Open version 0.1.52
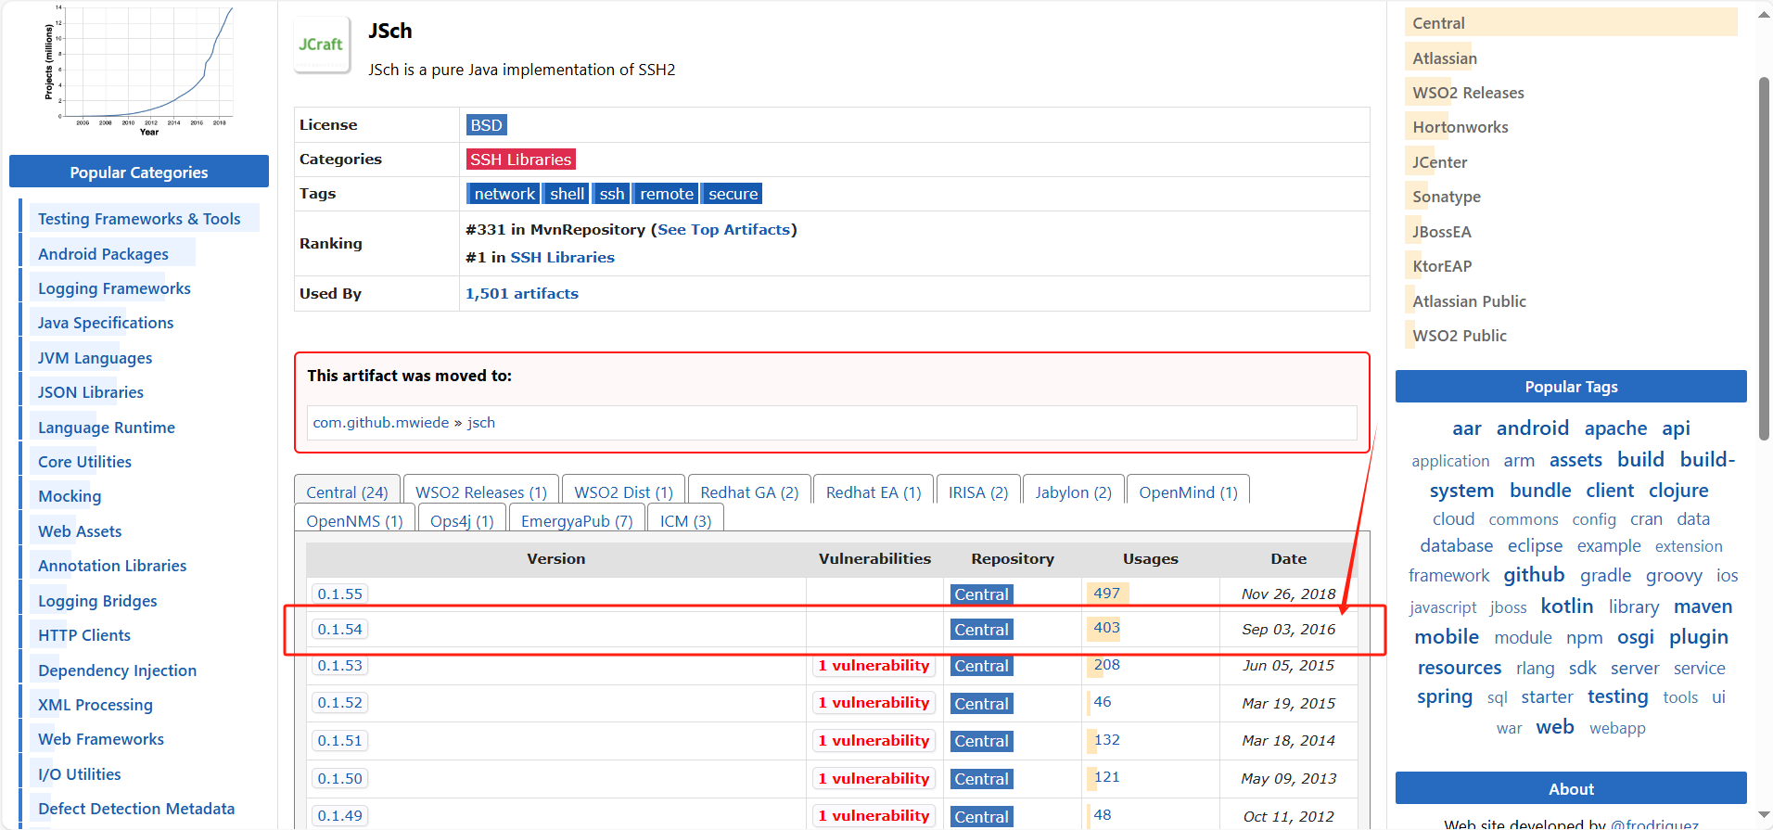Image resolution: width=1773 pixels, height=830 pixels. pyautogui.click(x=339, y=702)
